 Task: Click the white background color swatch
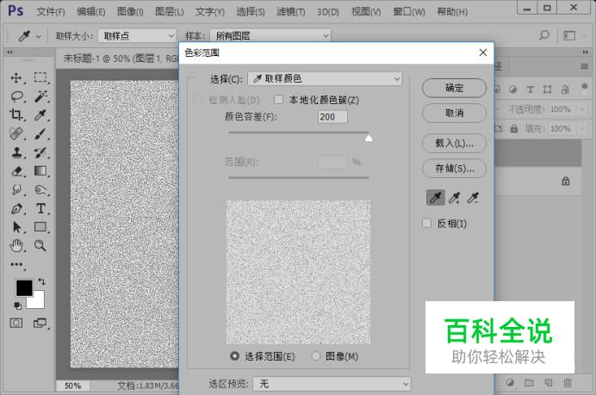point(37,301)
